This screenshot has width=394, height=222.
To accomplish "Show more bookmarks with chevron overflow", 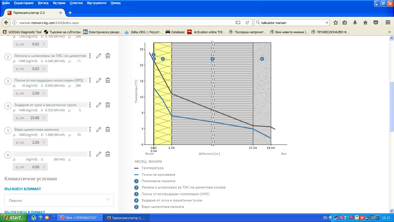I will pos(389,32).
